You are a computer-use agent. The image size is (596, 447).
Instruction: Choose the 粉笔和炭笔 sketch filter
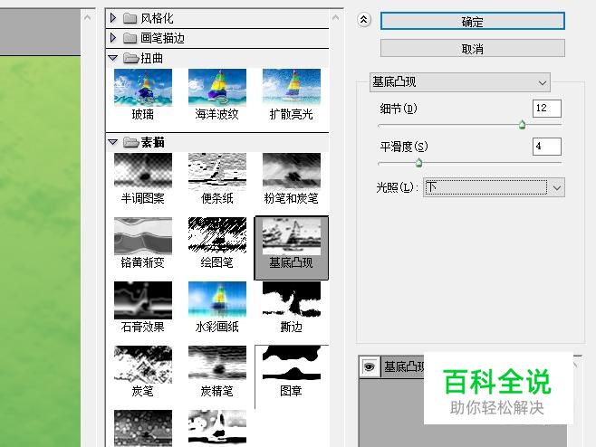291,172
